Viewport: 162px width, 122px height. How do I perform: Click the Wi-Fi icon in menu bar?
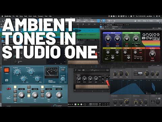(134, 16)
